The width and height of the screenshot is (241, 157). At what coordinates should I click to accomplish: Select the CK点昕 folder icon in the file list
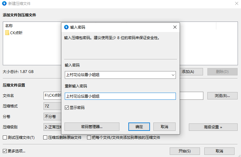coord(7,33)
